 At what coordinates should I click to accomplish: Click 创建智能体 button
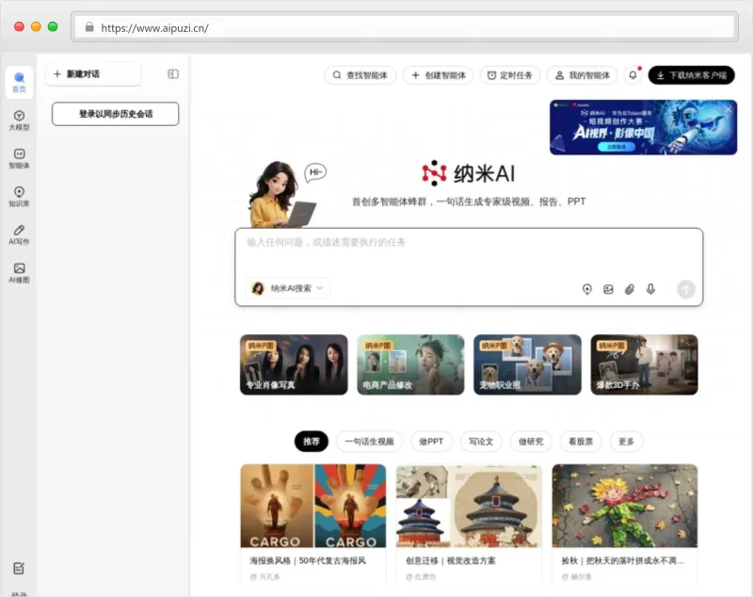(439, 75)
